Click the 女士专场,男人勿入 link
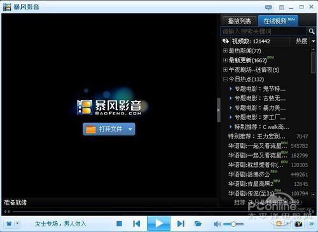This screenshot has height=232, width=318. point(60,224)
